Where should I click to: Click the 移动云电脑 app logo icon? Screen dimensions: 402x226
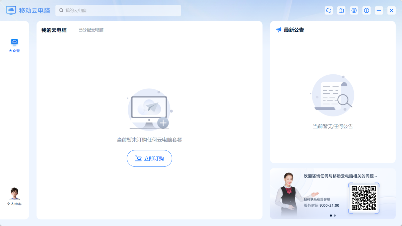point(11,10)
